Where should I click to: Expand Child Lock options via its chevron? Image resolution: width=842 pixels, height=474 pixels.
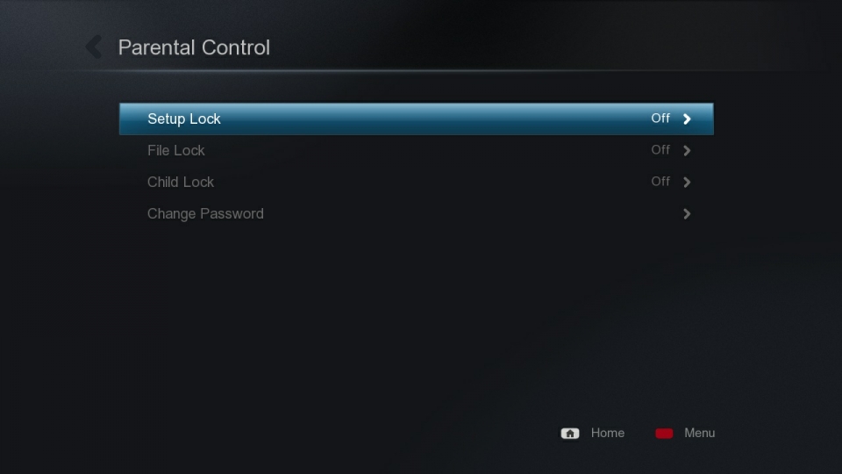point(687,183)
